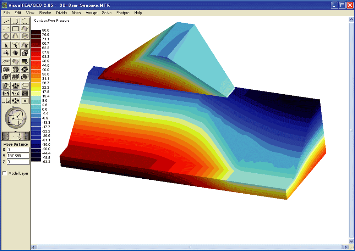The image size is (355, 251).
Task: Click the -53.3 legend color swatch
Action: [36, 159]
